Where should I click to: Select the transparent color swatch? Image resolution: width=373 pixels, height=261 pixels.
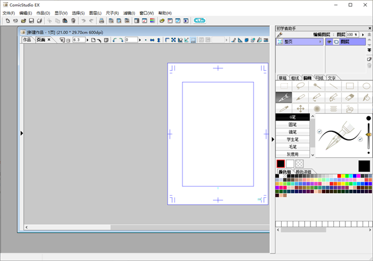coord(299,164)
